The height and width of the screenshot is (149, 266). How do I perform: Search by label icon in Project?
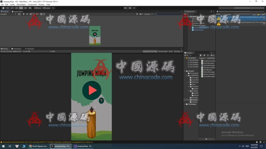[204, 55]
